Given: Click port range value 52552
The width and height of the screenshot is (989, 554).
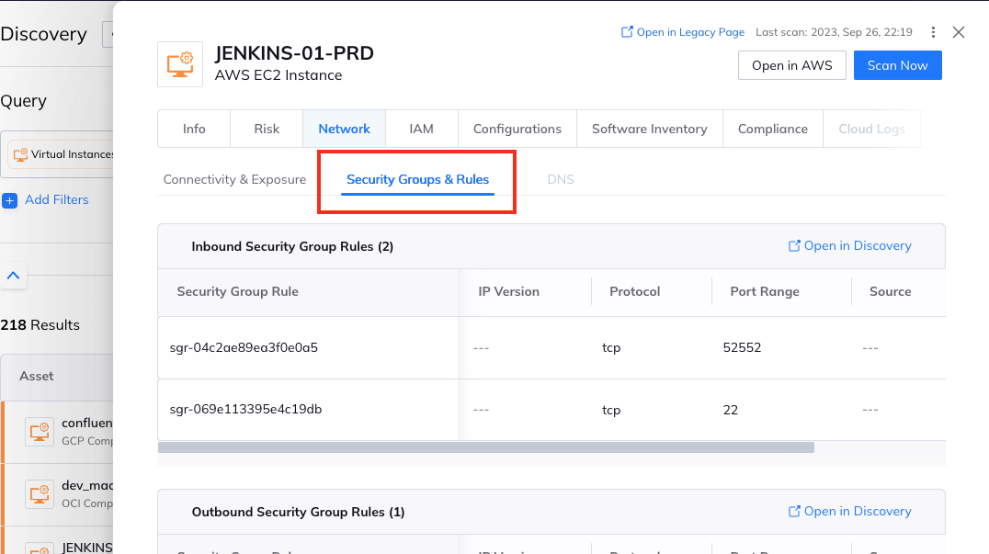Looking at the screenshot, I should tap(742, 347).
